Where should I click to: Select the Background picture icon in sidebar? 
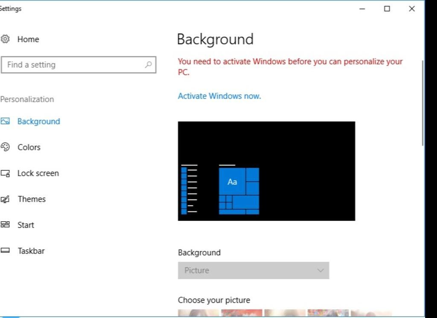(5, 121)
